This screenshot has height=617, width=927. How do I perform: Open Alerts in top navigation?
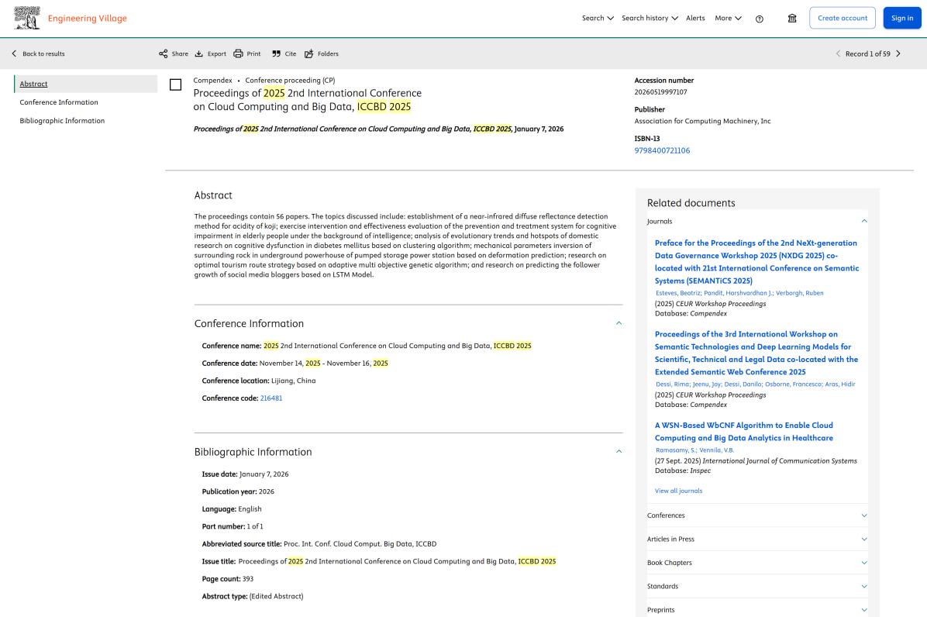click(x=695, y=18)
